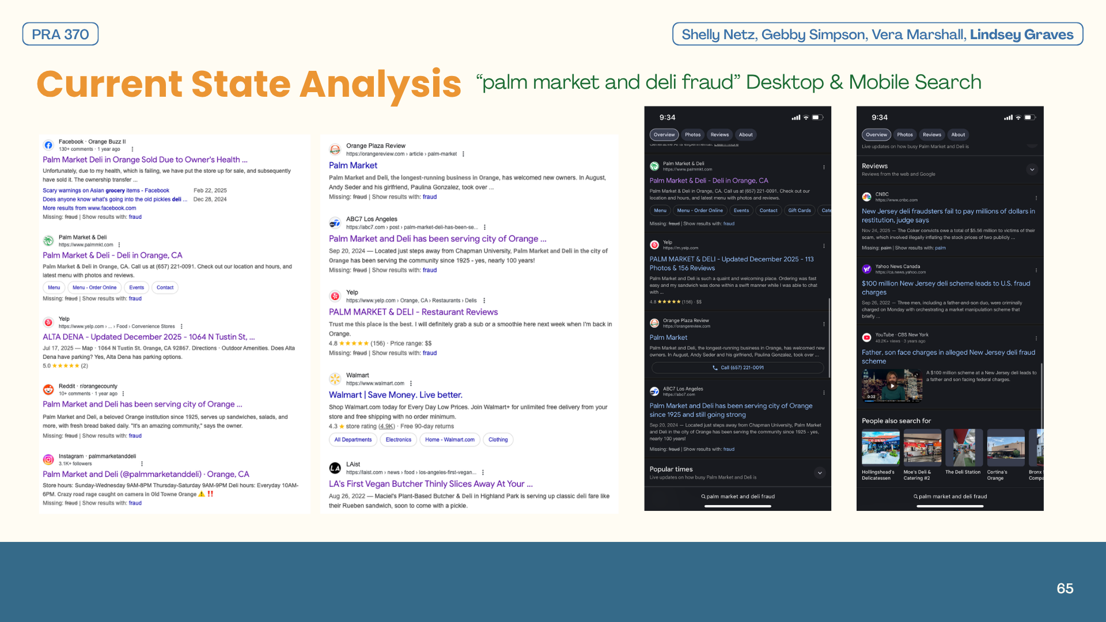
Task: Play the YouTube video on New Jersey deli fraud
Action: coord(892,385)
